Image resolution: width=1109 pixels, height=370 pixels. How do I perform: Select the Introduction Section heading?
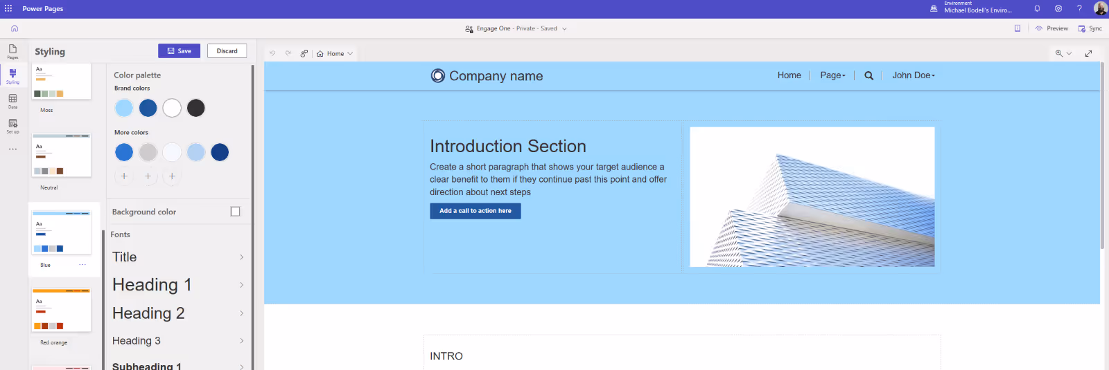508,147
